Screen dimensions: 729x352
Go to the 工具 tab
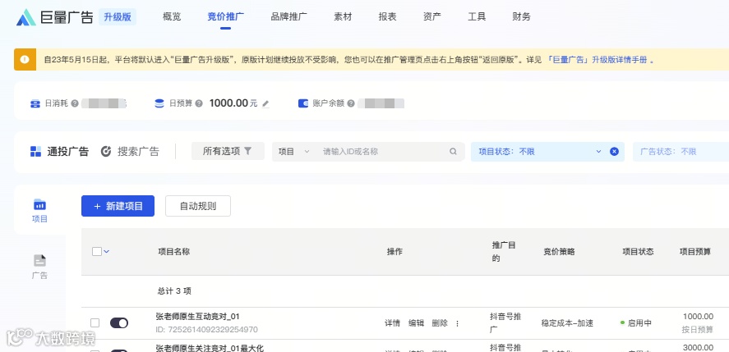[x=477, y=17]
